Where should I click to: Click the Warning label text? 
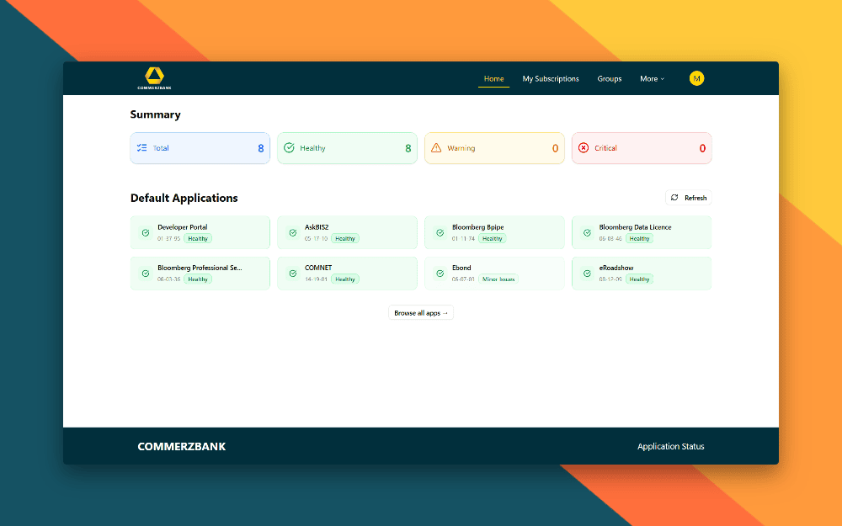pos(461,148)
